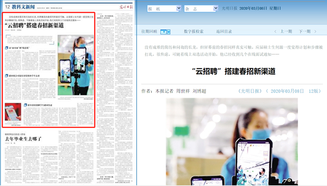Open the 报纸 newspaper dropdown
Image resolution: width=327 pixels, height=186 pixels.
(164, 9)
